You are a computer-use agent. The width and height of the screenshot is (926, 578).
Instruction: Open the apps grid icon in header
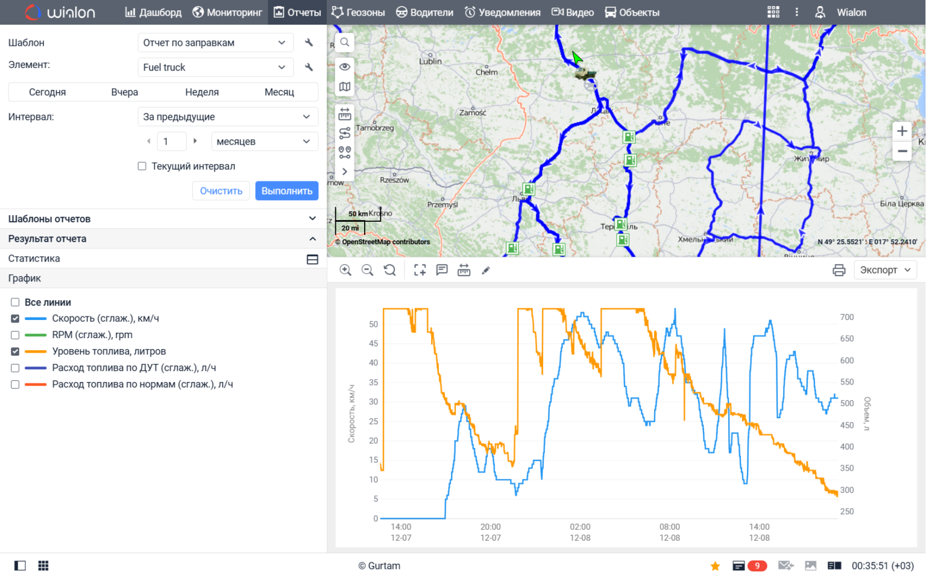(x=773, y=12)
